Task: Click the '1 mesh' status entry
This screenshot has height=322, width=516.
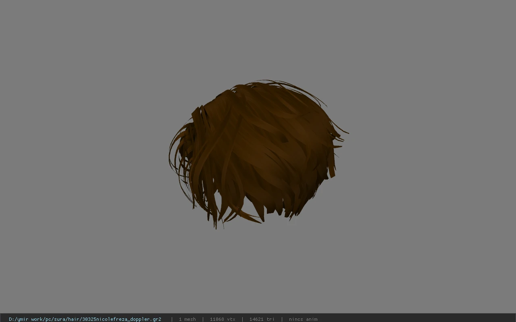Action: (187, 319)
